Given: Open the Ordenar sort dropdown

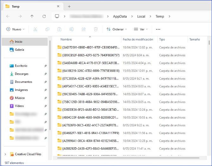Looking at the screenshot, I should click(x=116, y=29).
